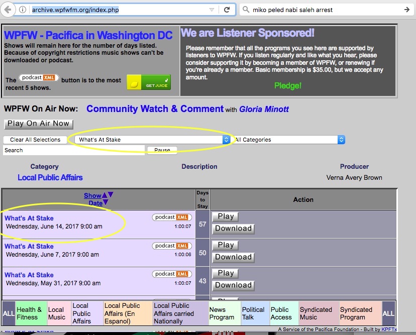Click the podcast XML badge in header
Viewport: 416px width, 335px height.
pyautogui.click(x=39, y=78)
